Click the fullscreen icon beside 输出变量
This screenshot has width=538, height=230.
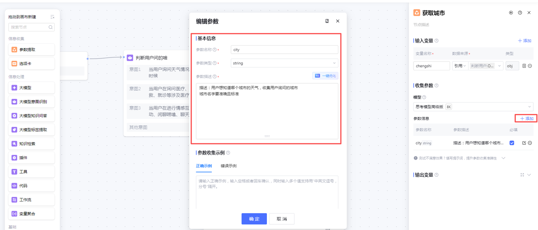[522, 175]
